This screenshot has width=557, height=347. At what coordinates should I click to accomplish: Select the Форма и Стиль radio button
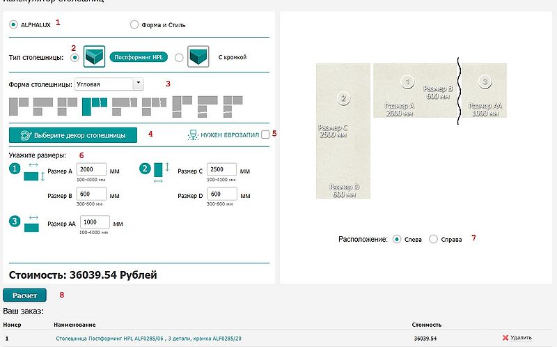click(134, 25)
